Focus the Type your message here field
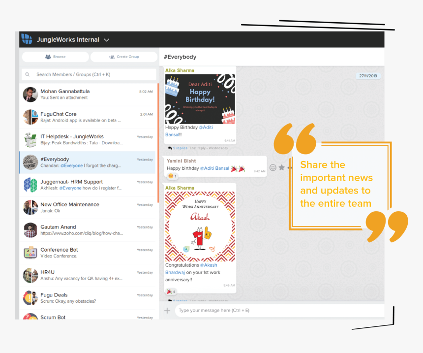The height and width of the screenshot is (353, 423). (280, 311)
